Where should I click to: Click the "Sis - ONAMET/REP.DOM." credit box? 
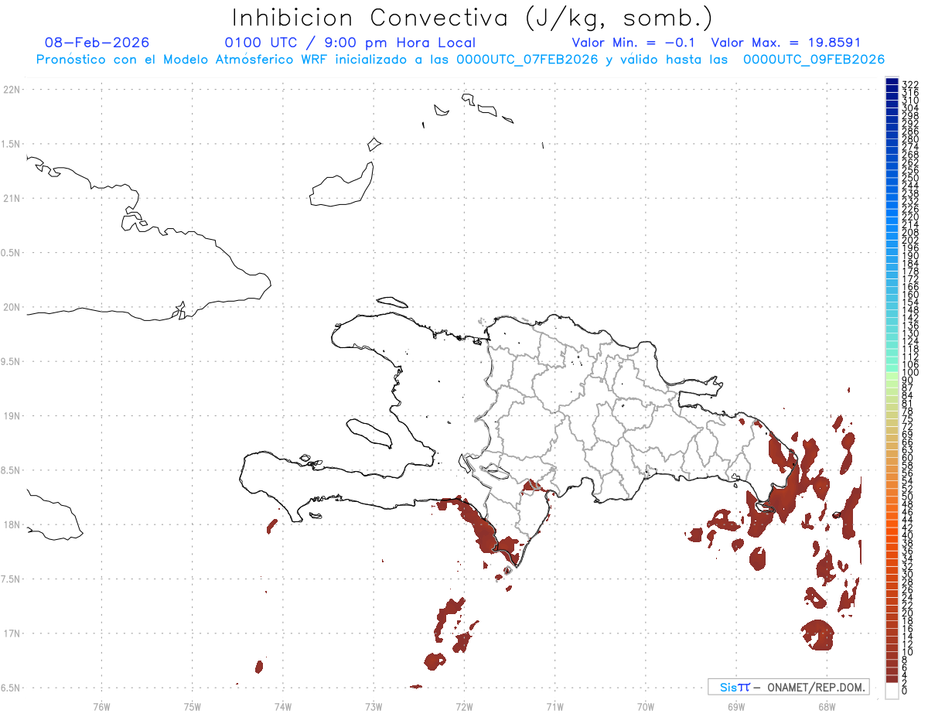788,687
